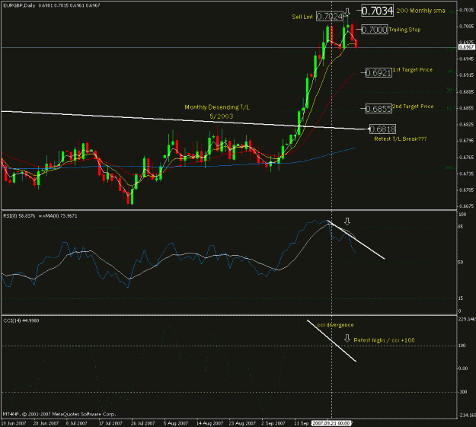
Task: Click the '2 Sep 2007' date on time axis
Action: point(273,423)
